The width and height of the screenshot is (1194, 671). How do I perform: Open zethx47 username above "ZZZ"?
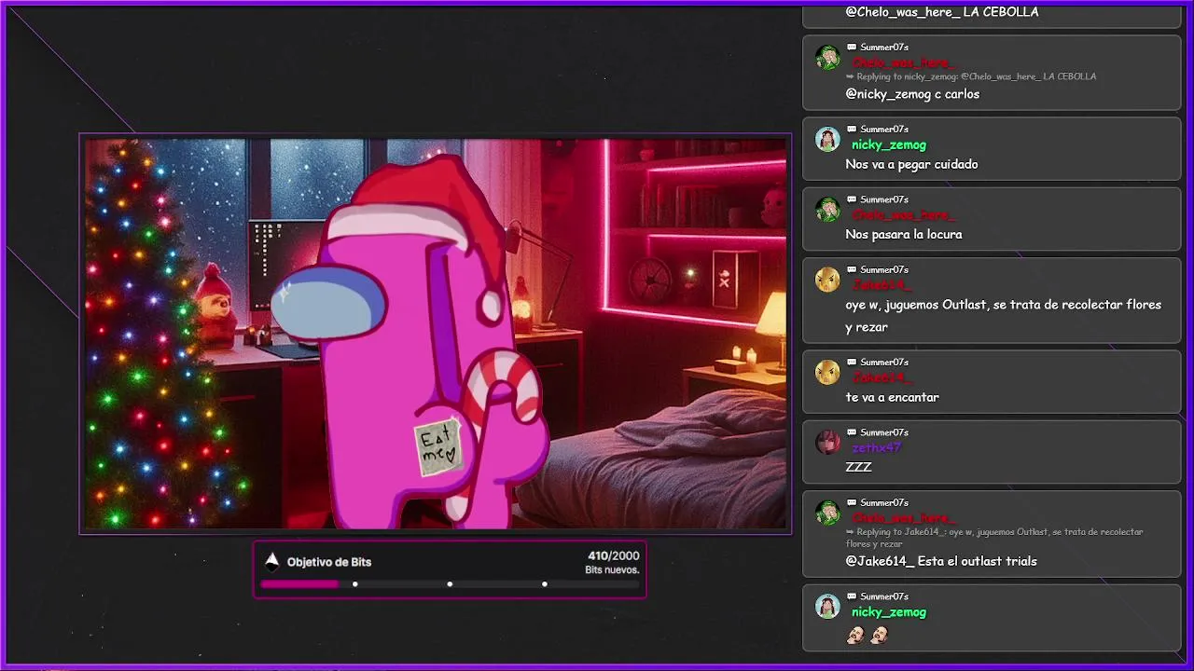[877, 447]
